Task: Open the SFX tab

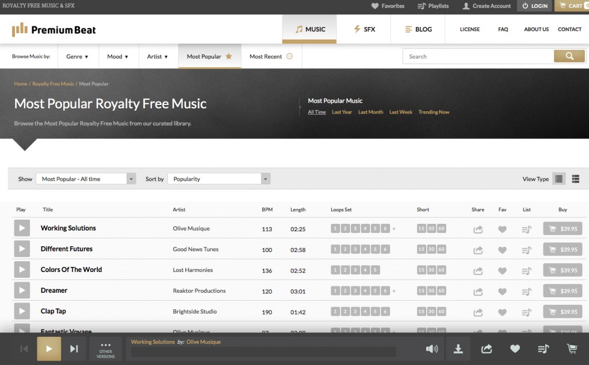Action: pos(364,29)
